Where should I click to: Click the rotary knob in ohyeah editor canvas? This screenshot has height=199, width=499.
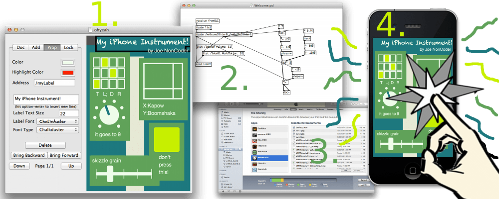click(109, 114)
